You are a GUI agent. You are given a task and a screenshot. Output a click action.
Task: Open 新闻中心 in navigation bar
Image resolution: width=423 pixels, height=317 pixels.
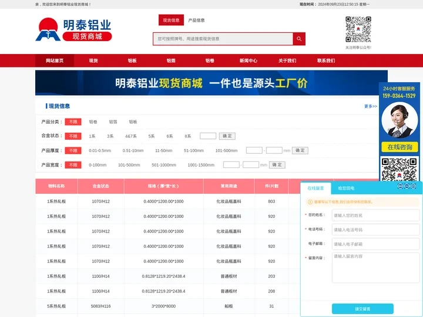click(249, 60)
